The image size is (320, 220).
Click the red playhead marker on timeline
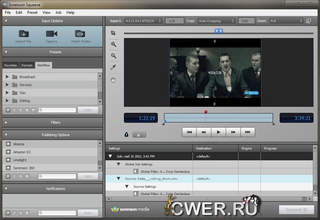[x=205, y=112]
